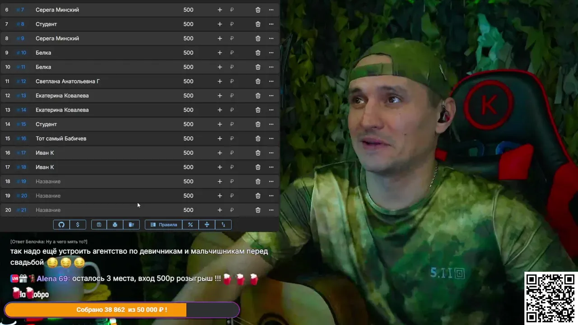Click the ruble icon on row 17 Иван К
Screen dimensions: 578x325
click(232, 167)
